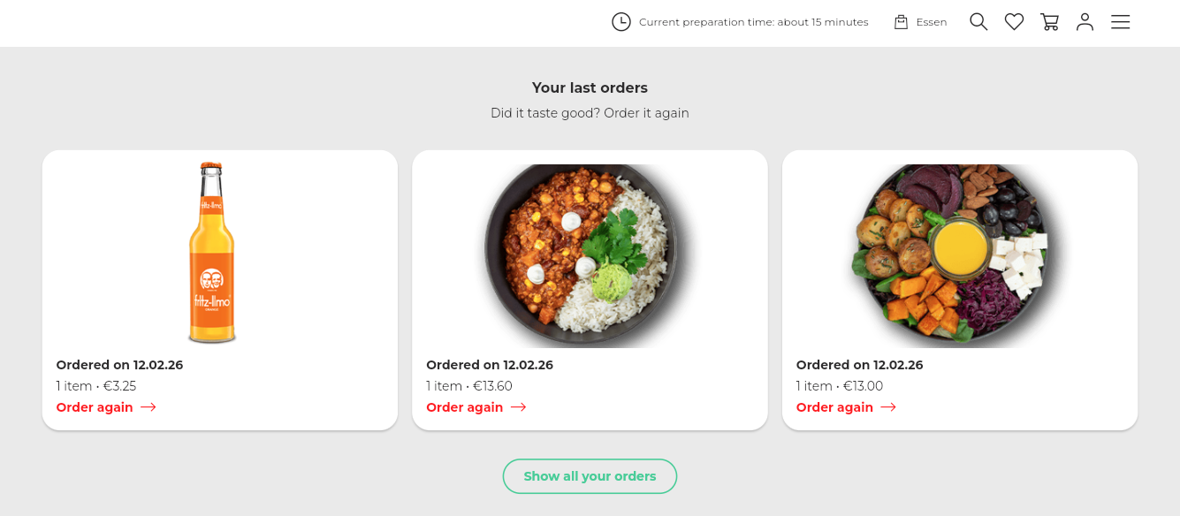This screenshot has height=516, width=1180.
Task: Click arrow beside €13.60 order's Order again
Action: pyautogui.click(x=518, y=407)
